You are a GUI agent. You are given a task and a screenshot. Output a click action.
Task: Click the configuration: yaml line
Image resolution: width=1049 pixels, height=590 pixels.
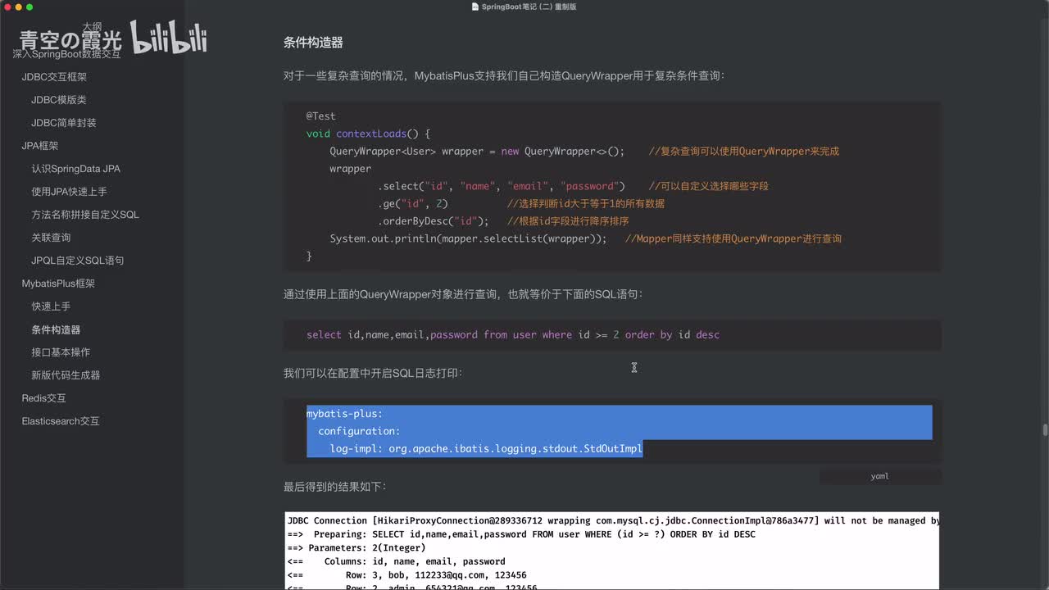(359, 432)
